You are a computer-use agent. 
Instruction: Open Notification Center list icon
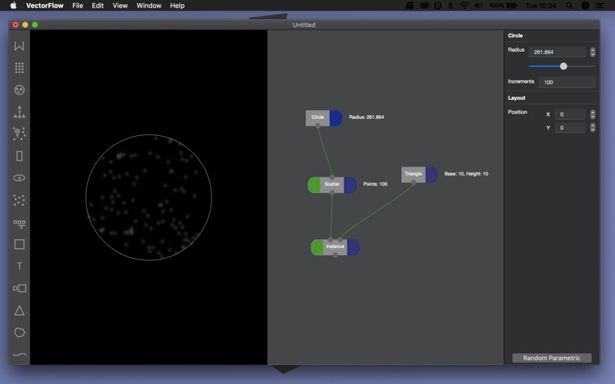(600, 5)
